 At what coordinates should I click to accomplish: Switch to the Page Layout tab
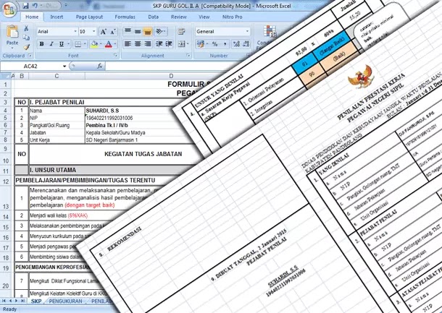click(89, 17)
